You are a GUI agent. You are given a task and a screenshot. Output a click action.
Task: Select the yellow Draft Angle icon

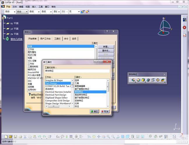pos(143,80)
